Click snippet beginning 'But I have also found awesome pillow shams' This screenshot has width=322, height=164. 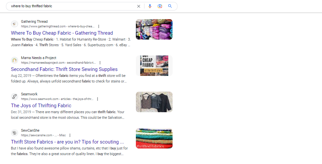(69, 151)
